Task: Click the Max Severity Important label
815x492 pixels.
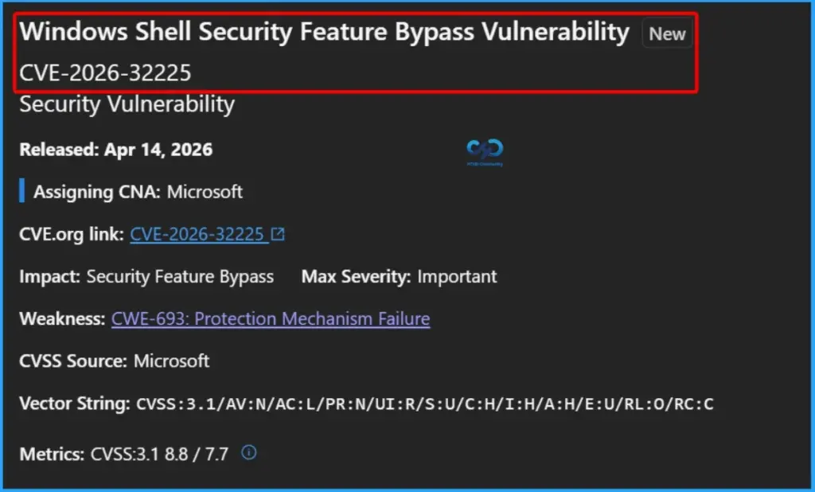Action: [x=398, y=276]
